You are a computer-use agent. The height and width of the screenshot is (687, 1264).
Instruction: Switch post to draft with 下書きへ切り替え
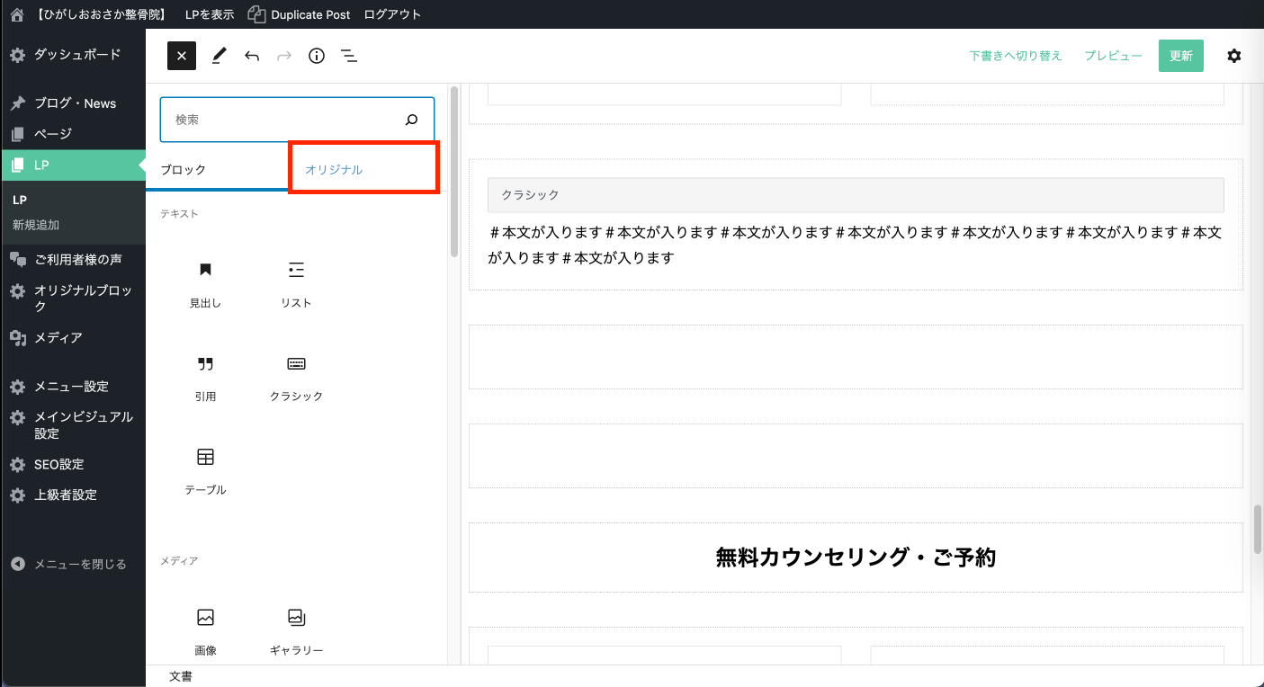[1016, 56]
